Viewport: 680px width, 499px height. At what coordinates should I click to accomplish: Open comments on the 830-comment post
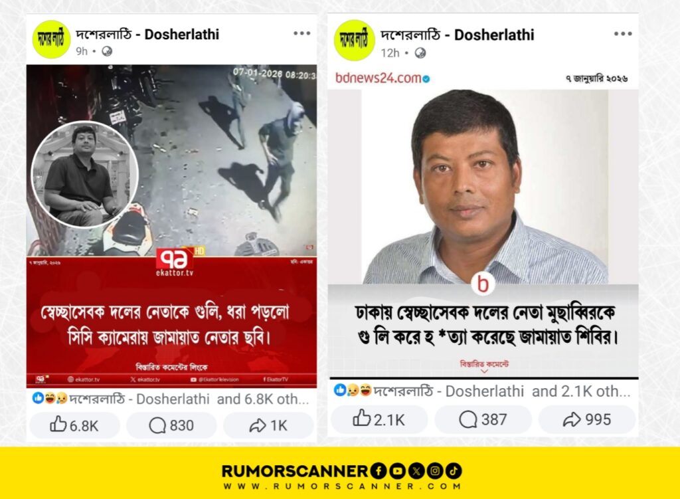point(171,425)
